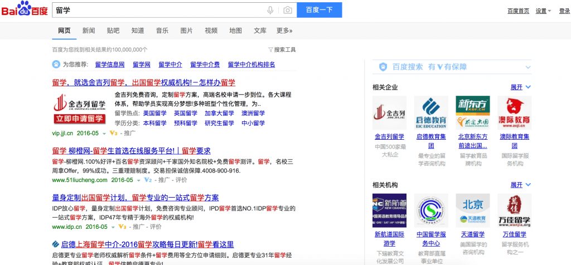Open dropdown arrow after www.idp.cn 2016-05
The image size is (571, 265).
113,227
